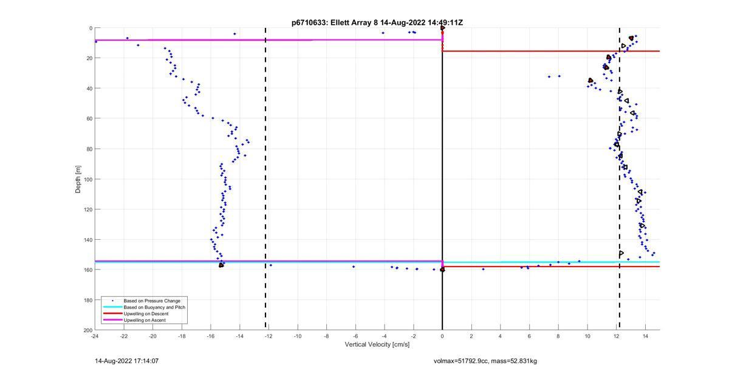
Task: Click the right dashed vertical velocity line
Action: click(x=620, y=179)
